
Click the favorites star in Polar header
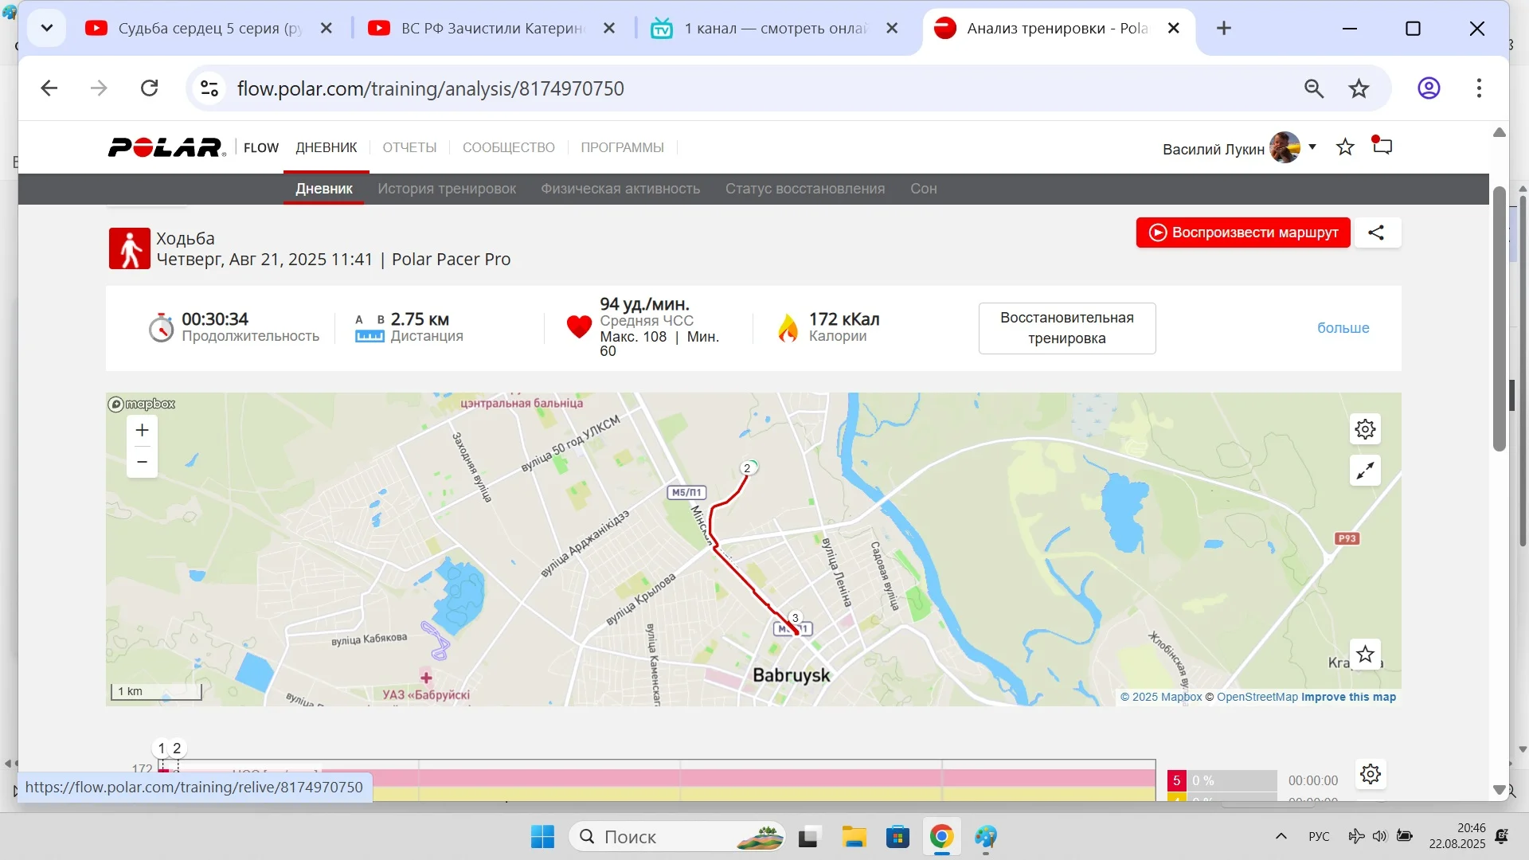pyautogui.click(x=1345, y=147)
